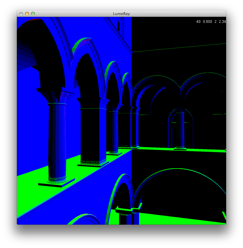
Task: Click the '40' overlay value
Action: click(198, 22)
